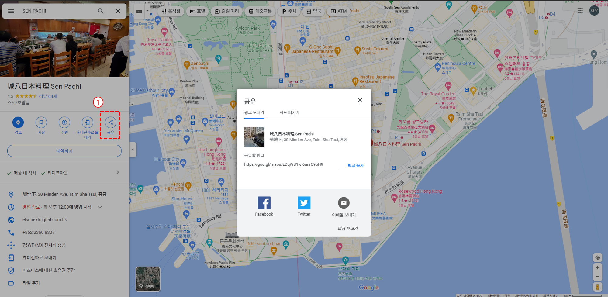Share via Twitter icon
This screenshot has width=608, height=297.
(304, 203)
